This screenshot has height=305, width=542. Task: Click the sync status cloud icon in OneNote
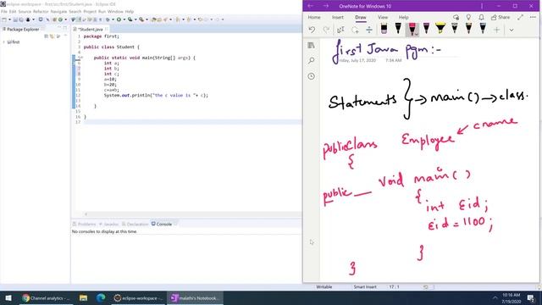(456, 17)
